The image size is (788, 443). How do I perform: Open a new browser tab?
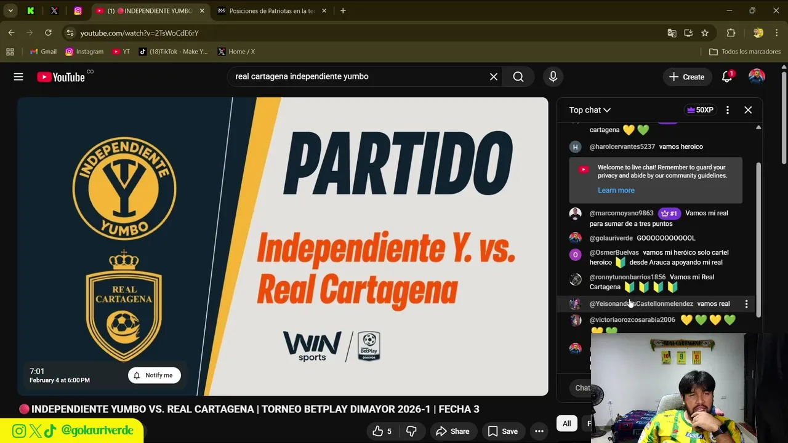tap(343, 10)
